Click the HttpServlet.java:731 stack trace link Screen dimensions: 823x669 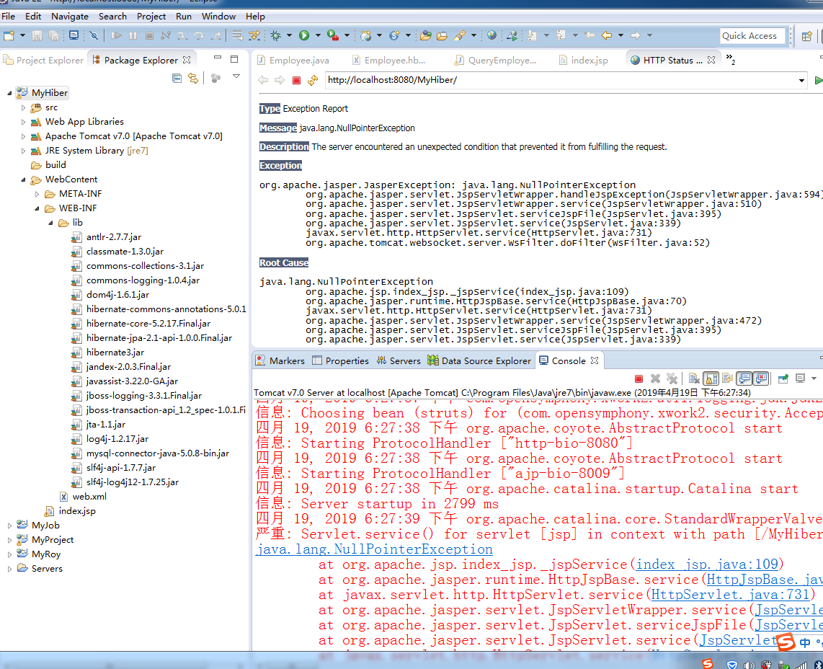tap(731, 595)
